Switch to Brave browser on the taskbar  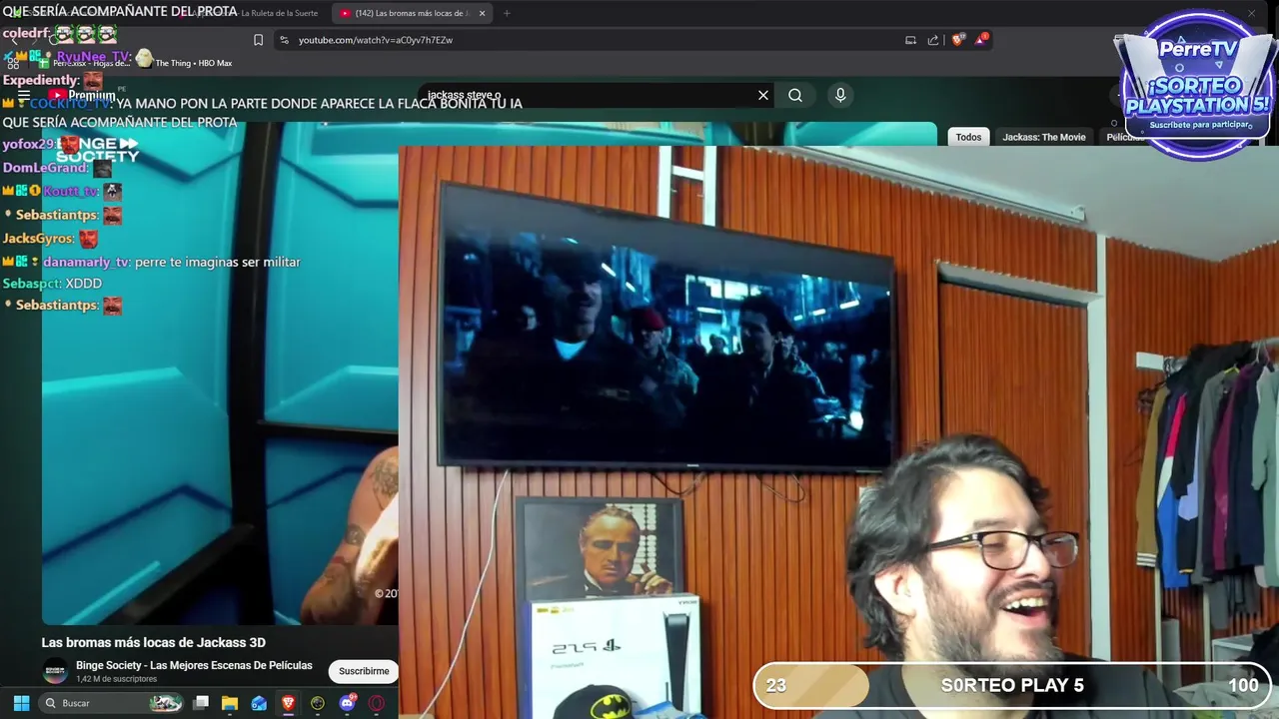click(288, 703)
